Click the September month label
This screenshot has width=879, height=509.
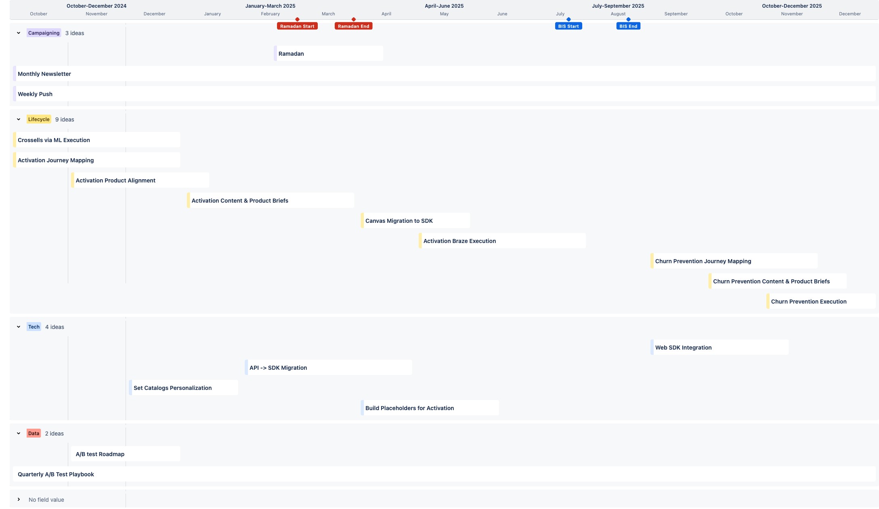point(676,14)
